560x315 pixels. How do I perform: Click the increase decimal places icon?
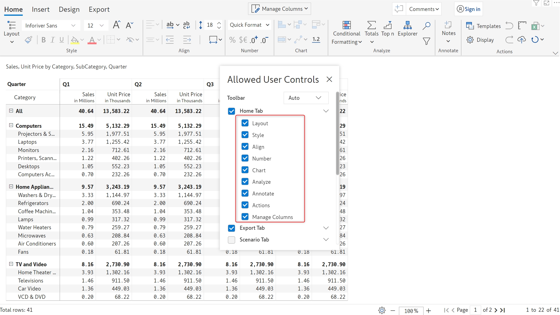254,40
